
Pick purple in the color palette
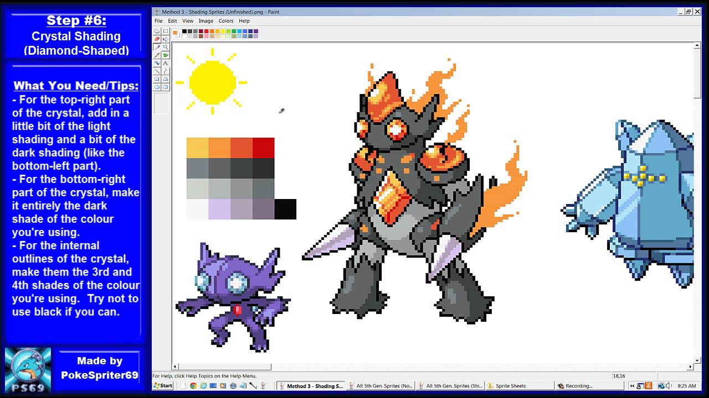pyautogui.click(x=256, y=31)
